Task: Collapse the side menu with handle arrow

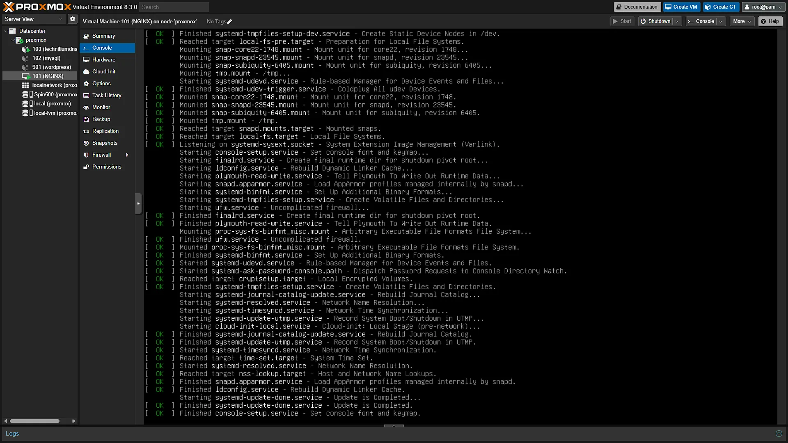Action: click(138, 203)
